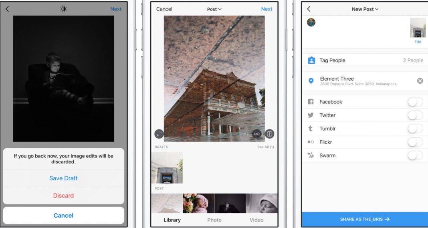Enable sharing to Twitter
The image size is (428, 228).
click(x=415, y=115)
